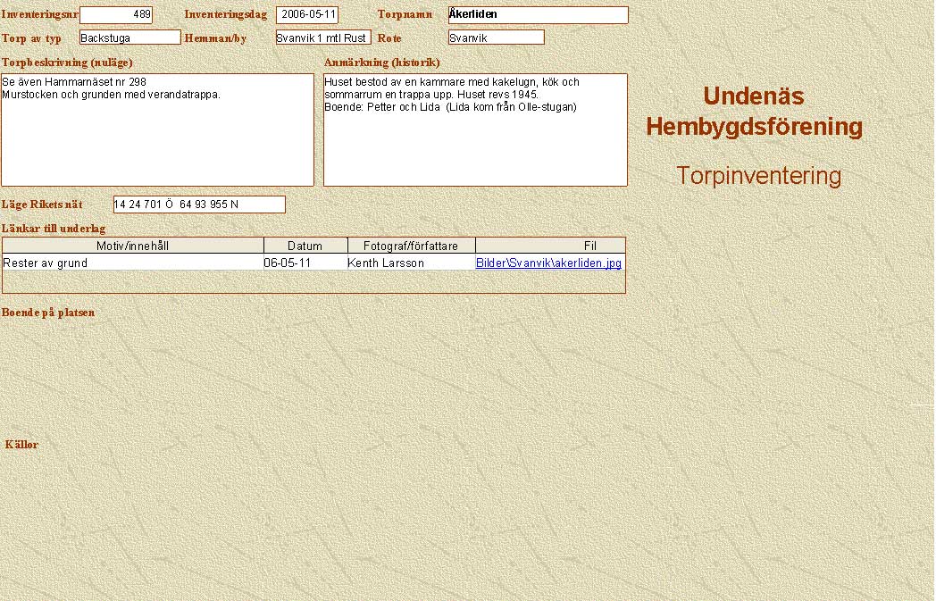Select the Rote field showing Svanvik
The width and height of the screenshot is (936, 601).
tap(496, 38)
